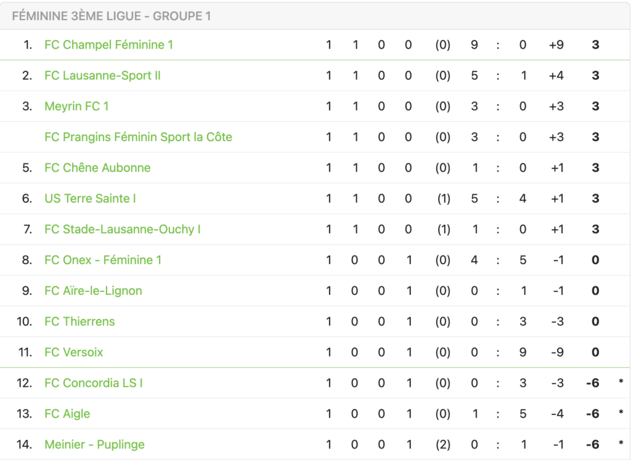Open FC Concordia LS I team page

(94, 383)
